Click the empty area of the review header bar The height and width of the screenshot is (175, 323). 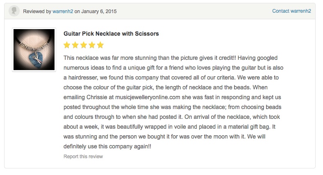coord(193,11)
